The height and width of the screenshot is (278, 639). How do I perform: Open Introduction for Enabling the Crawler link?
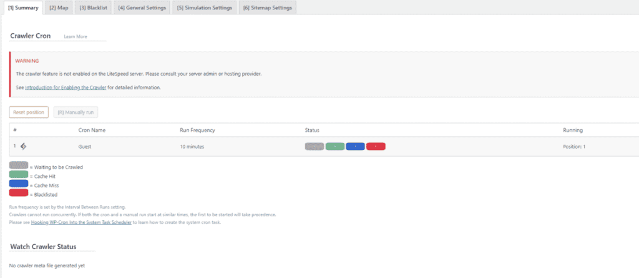click(66, 87)
